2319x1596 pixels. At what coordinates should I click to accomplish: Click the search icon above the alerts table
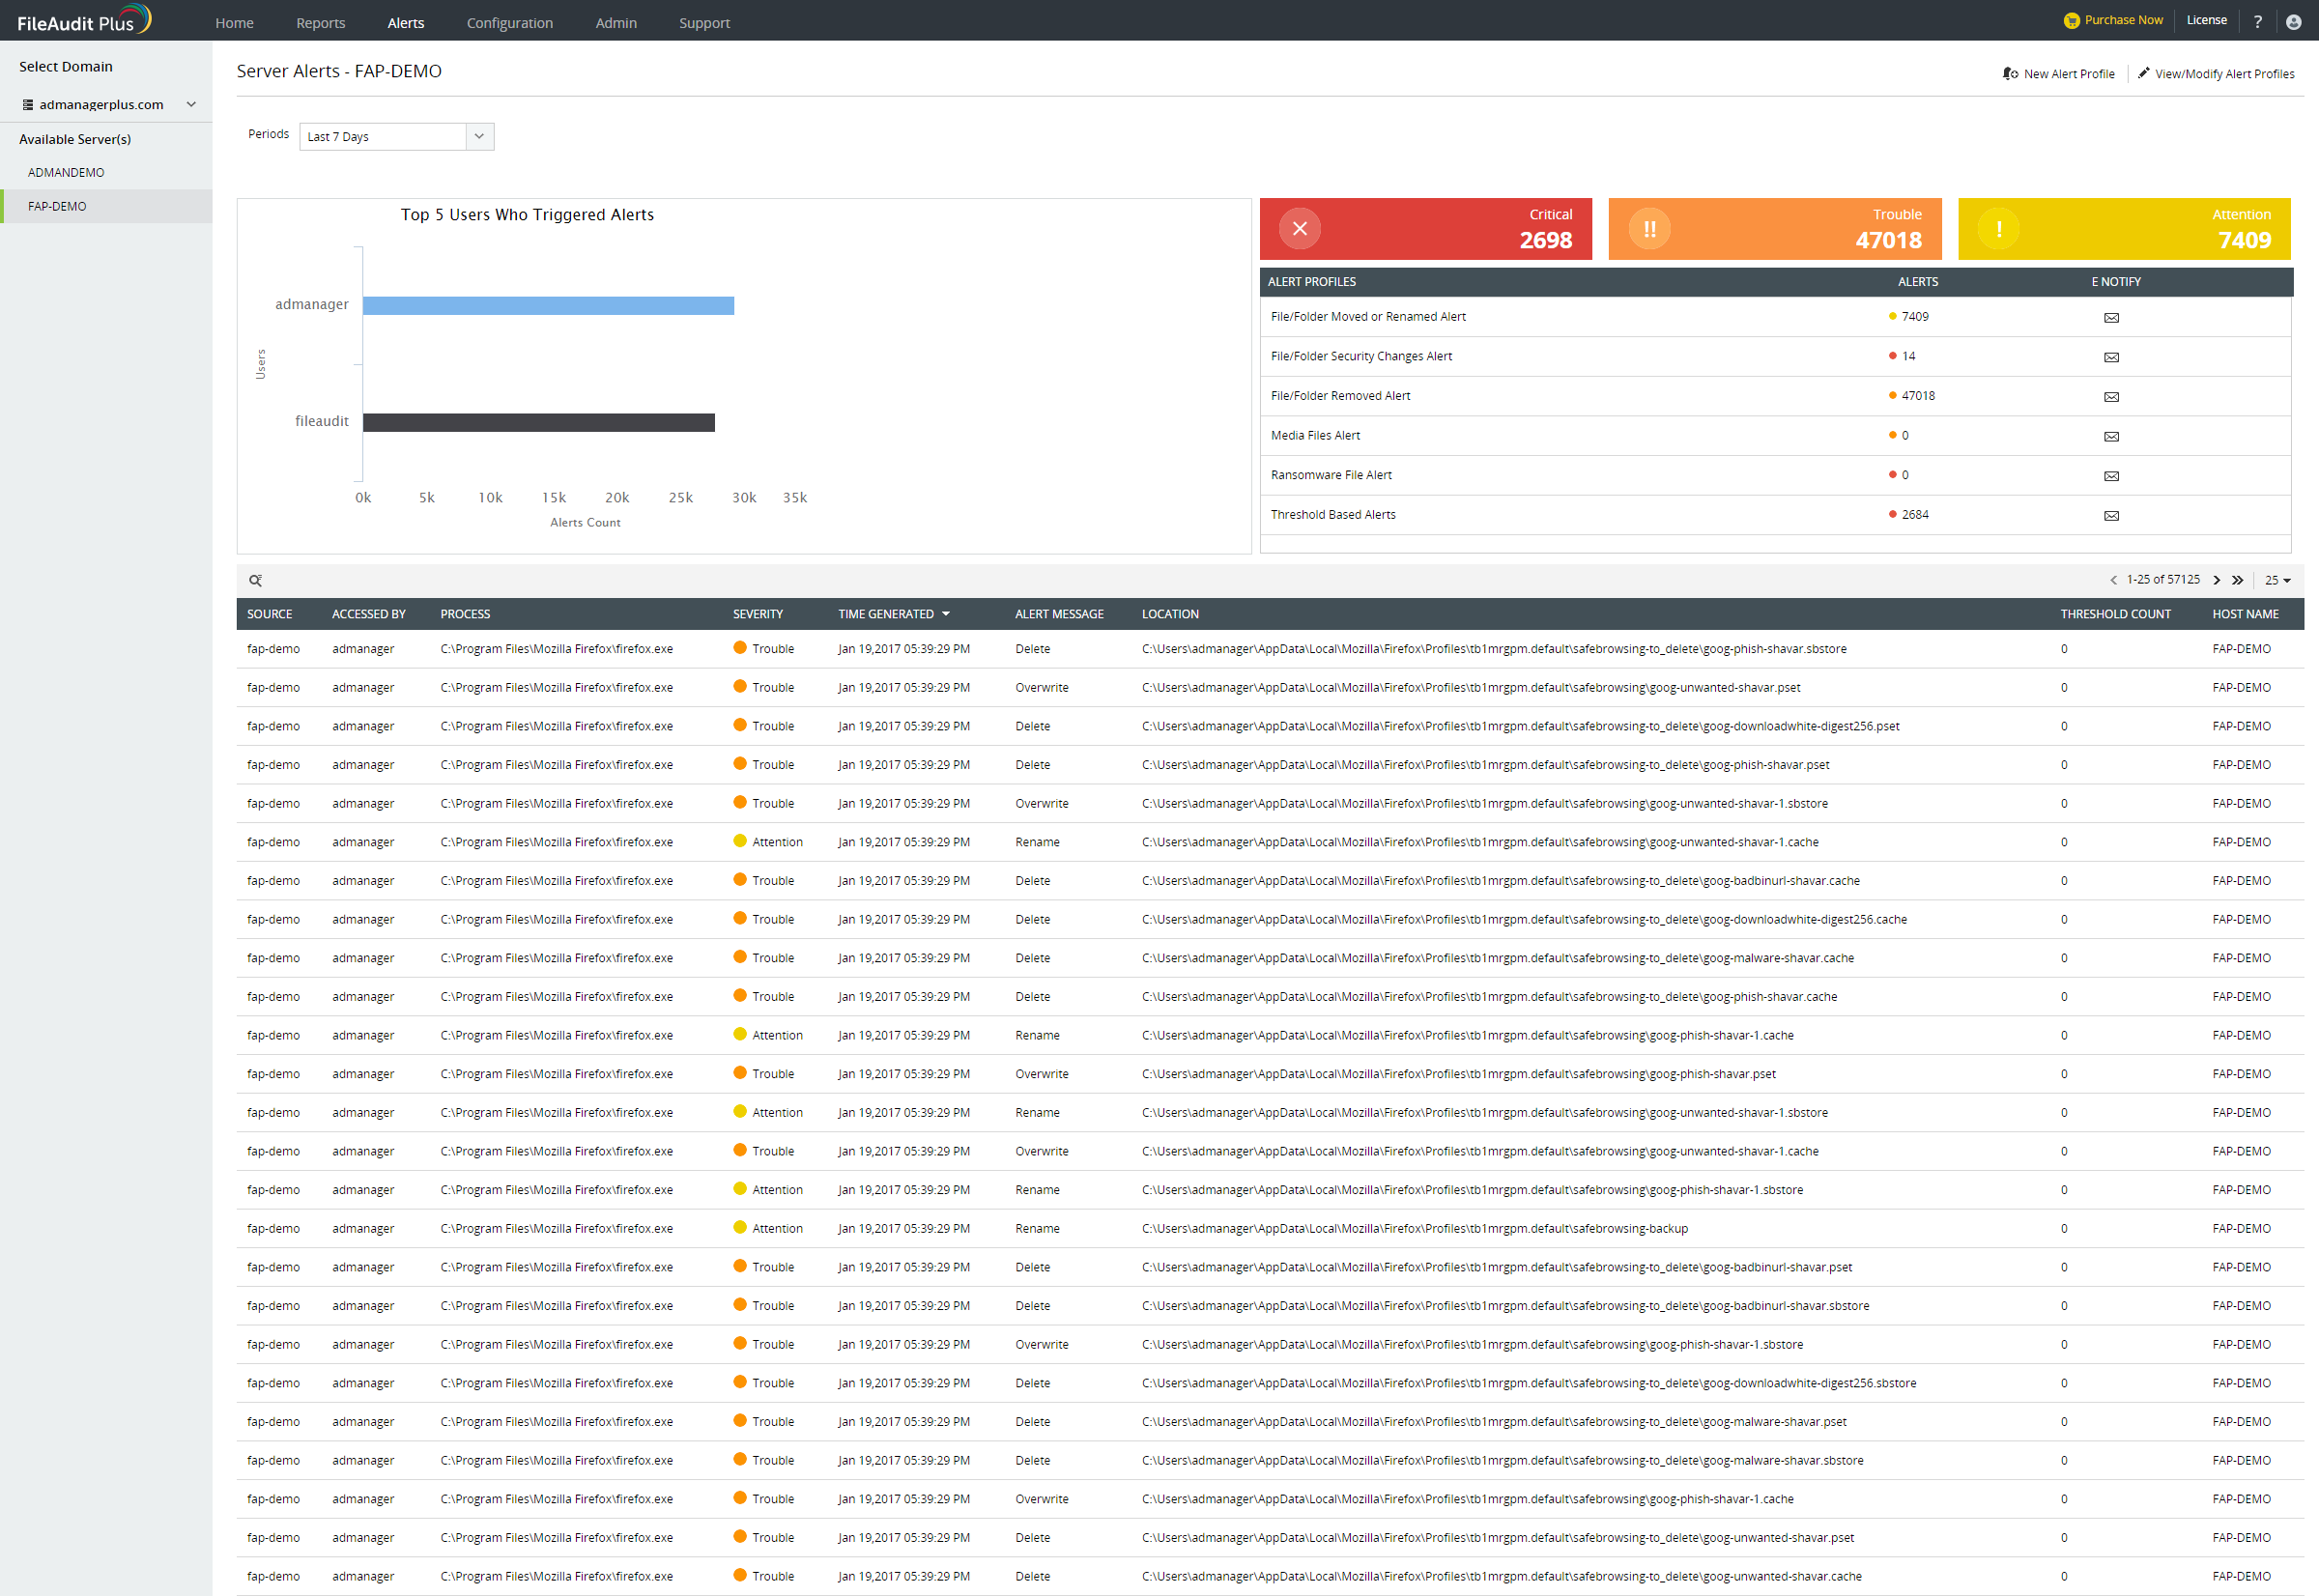tap(255, 580)
